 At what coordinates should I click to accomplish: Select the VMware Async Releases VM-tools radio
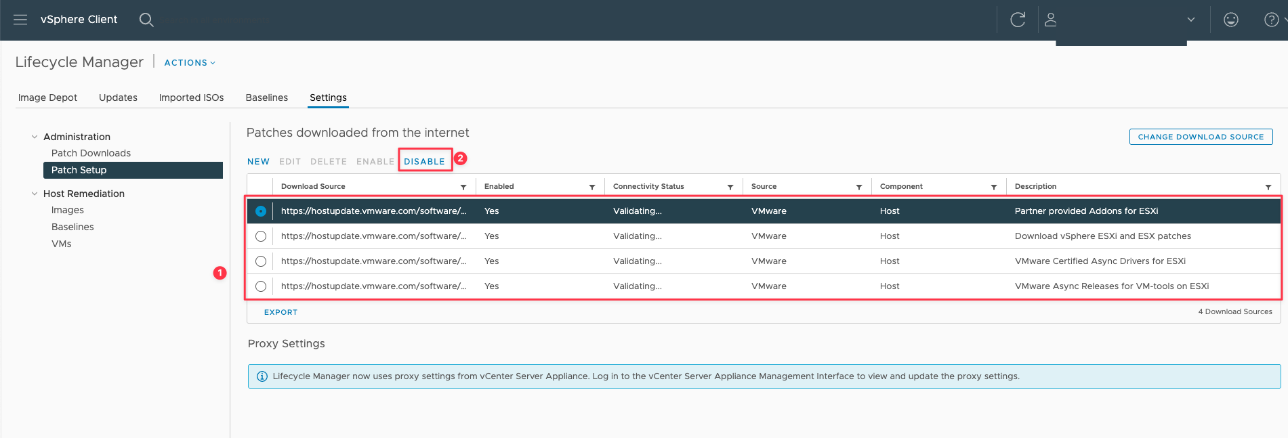(261, 286)
